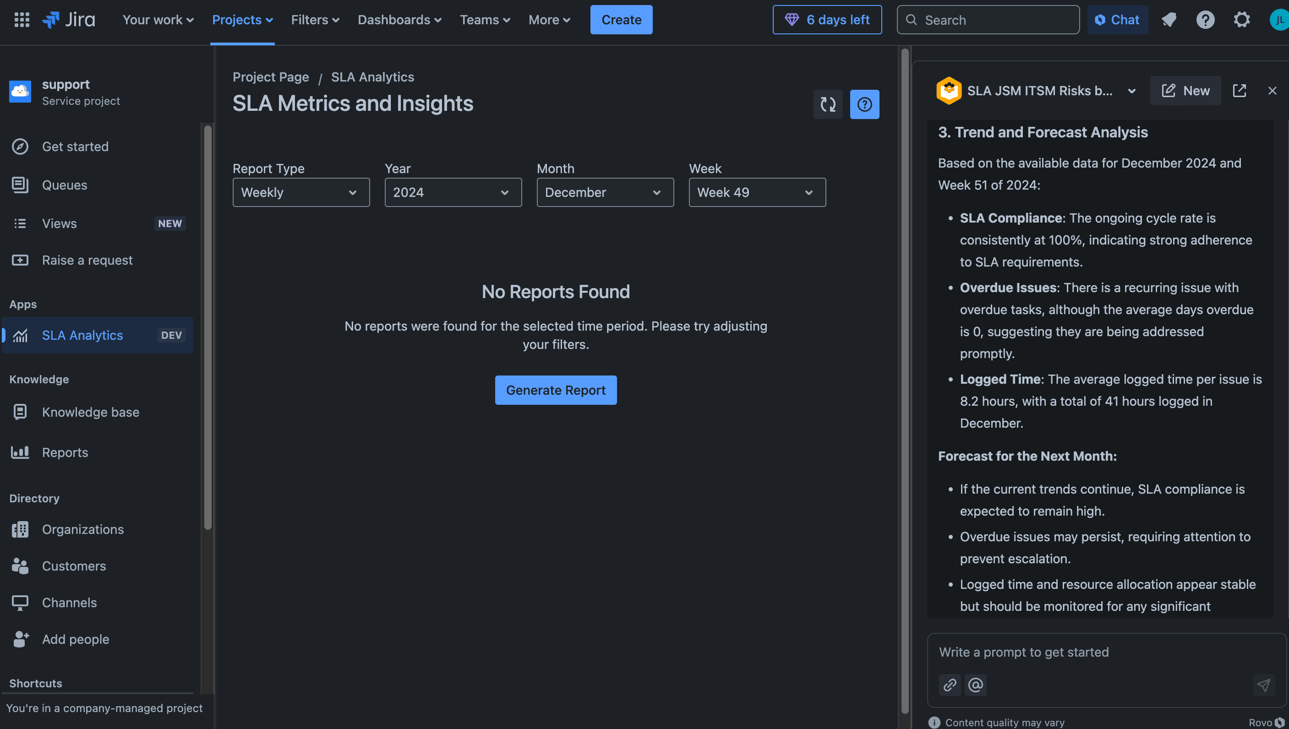Click the top Search field
Screen dimensions: 1289x729
pyautogui.click(x=988, y=20)
